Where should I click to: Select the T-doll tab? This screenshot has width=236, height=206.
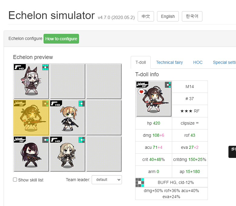(141, 62)
